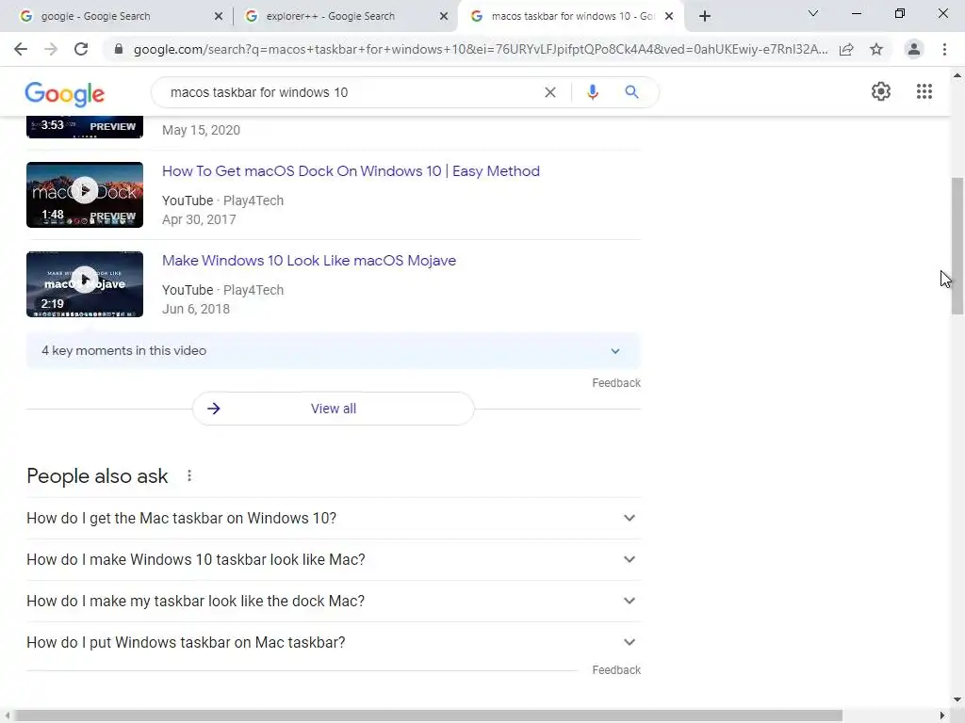Screen dimensions: 965x723
Task: Go back to the previous page
Action: (x=21, y=49)
